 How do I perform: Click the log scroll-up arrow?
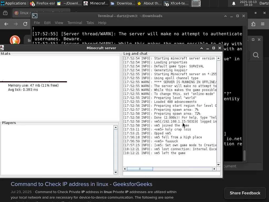click(x=219, y=58)
